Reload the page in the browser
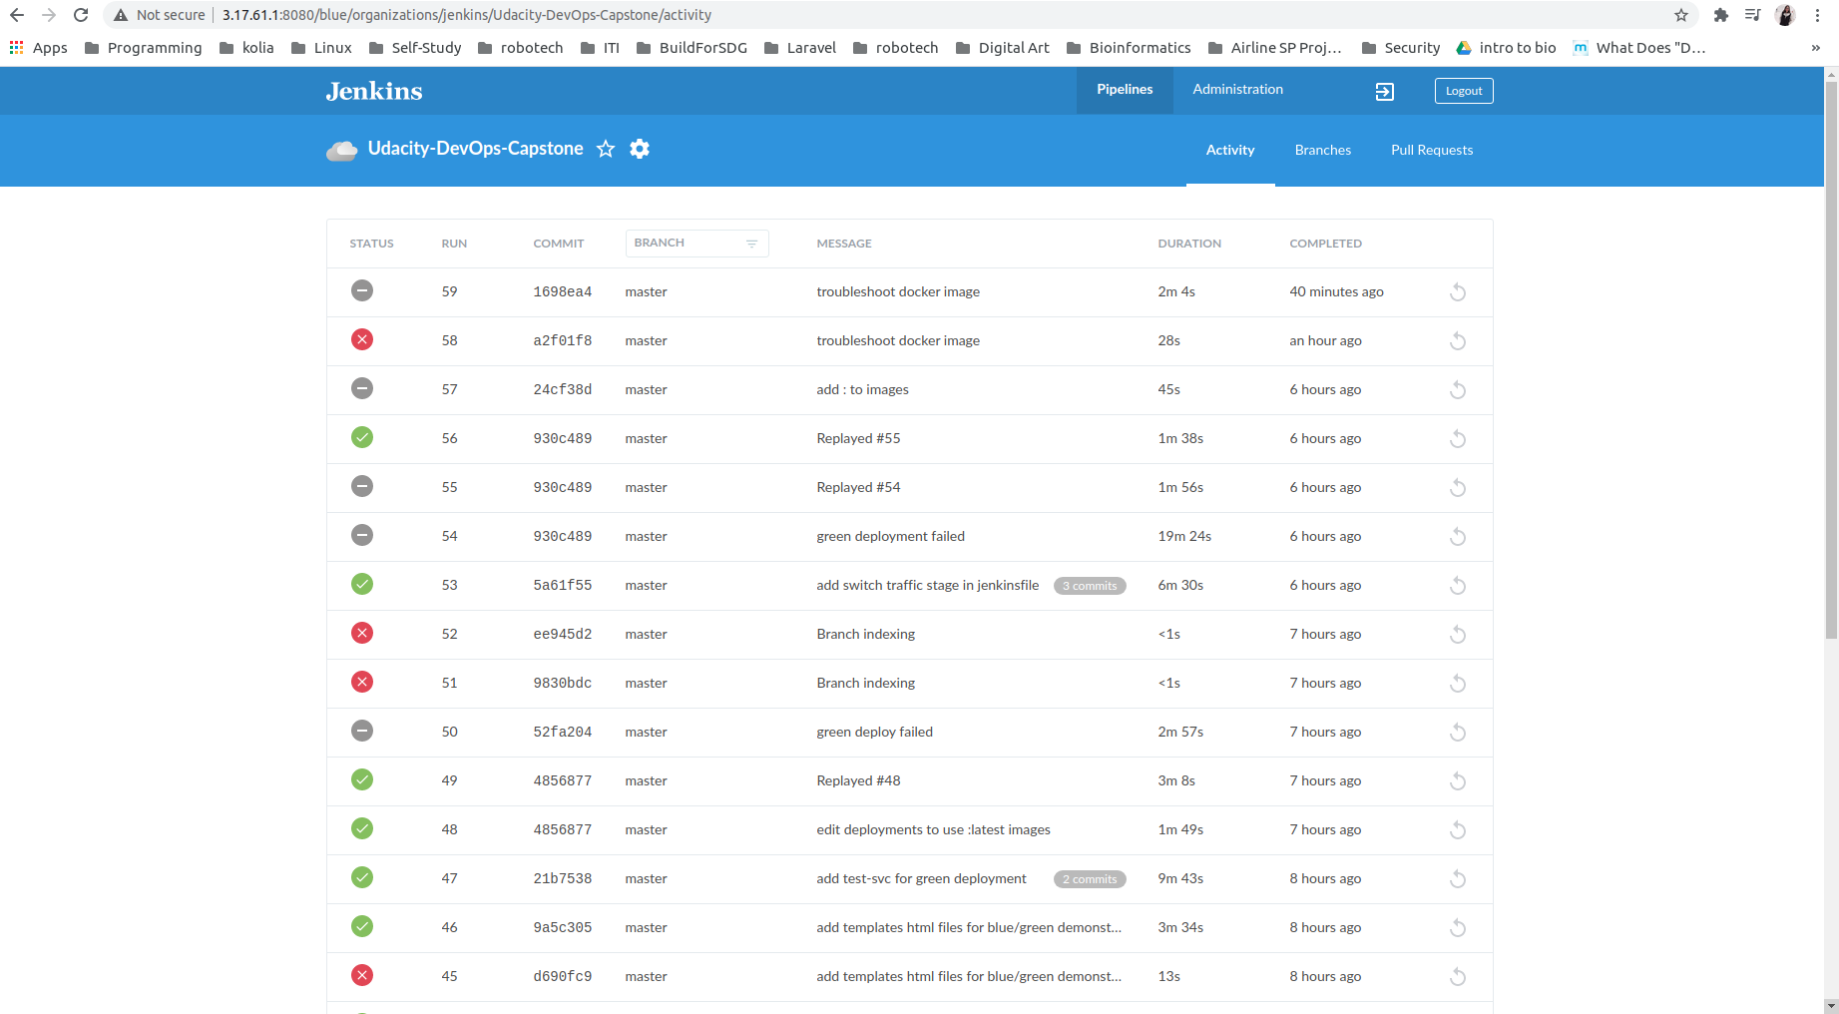The image size is (1839, 1014). pyautogui.click(x=81, y=15)
